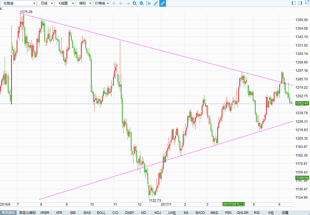Screen dimensions: 310x215
Task: Switch to the 自定义指标 tab
Action: click(x=27, y=213)
